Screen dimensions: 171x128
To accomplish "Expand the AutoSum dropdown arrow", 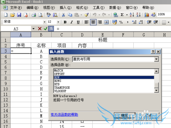I will click(127, 15).
